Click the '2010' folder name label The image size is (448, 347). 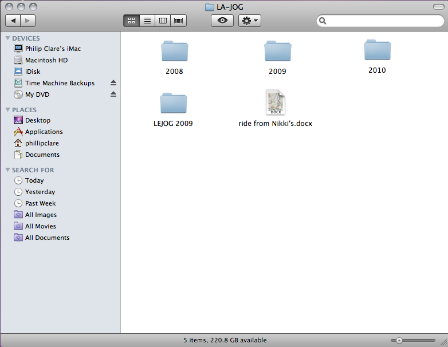point(377,70)
